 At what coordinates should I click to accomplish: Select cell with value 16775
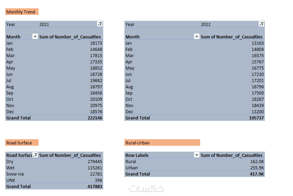point(258,68)
